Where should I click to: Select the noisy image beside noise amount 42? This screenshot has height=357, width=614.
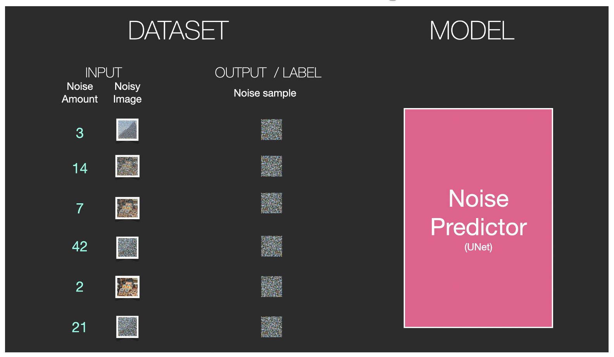pos(128,247)
